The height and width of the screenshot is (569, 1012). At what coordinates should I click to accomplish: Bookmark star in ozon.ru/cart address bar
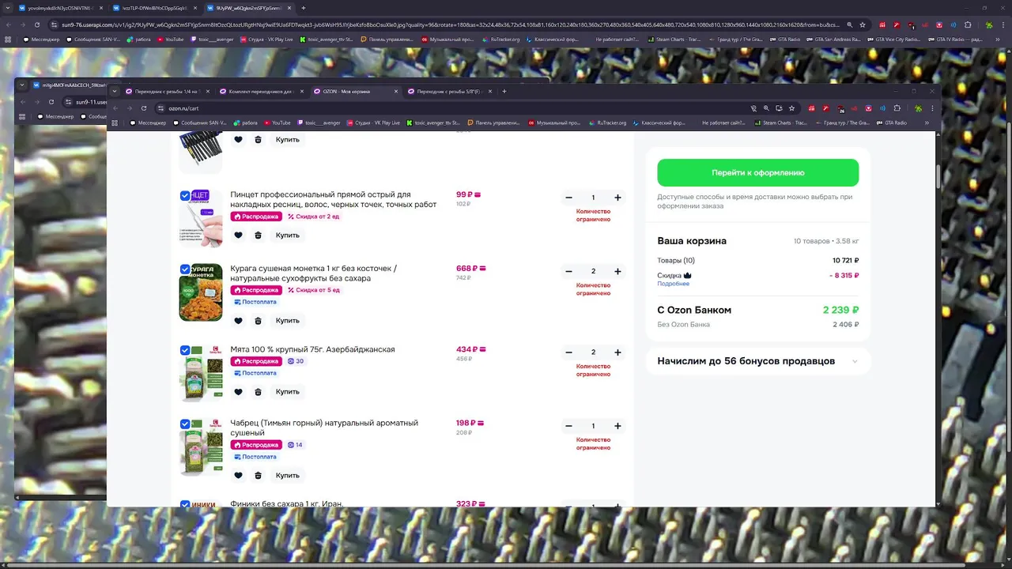pyautogui.click(x=791, y=108)
